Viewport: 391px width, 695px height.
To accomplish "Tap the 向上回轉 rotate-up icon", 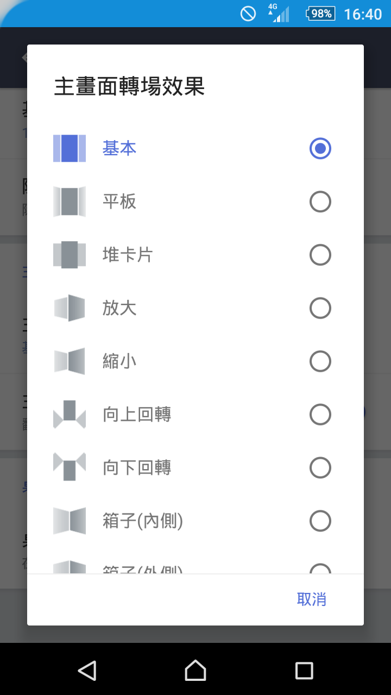I will (70, 414).
